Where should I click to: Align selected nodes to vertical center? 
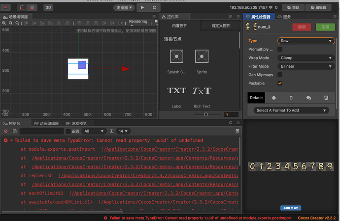pyautogui.click(x=34, y=23)
